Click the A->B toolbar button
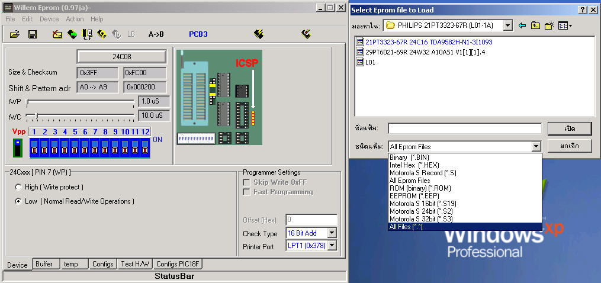Viewport: 601px width, 283px height. 156,34
